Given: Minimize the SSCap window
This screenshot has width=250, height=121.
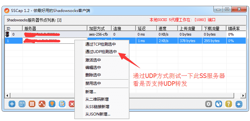Looking at the screenshot, I should click(x=218, y=9).
